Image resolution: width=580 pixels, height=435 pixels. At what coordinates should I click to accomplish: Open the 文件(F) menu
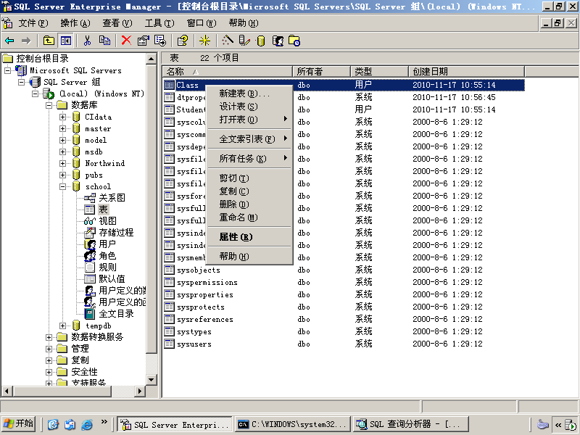[x=33, y=23]
